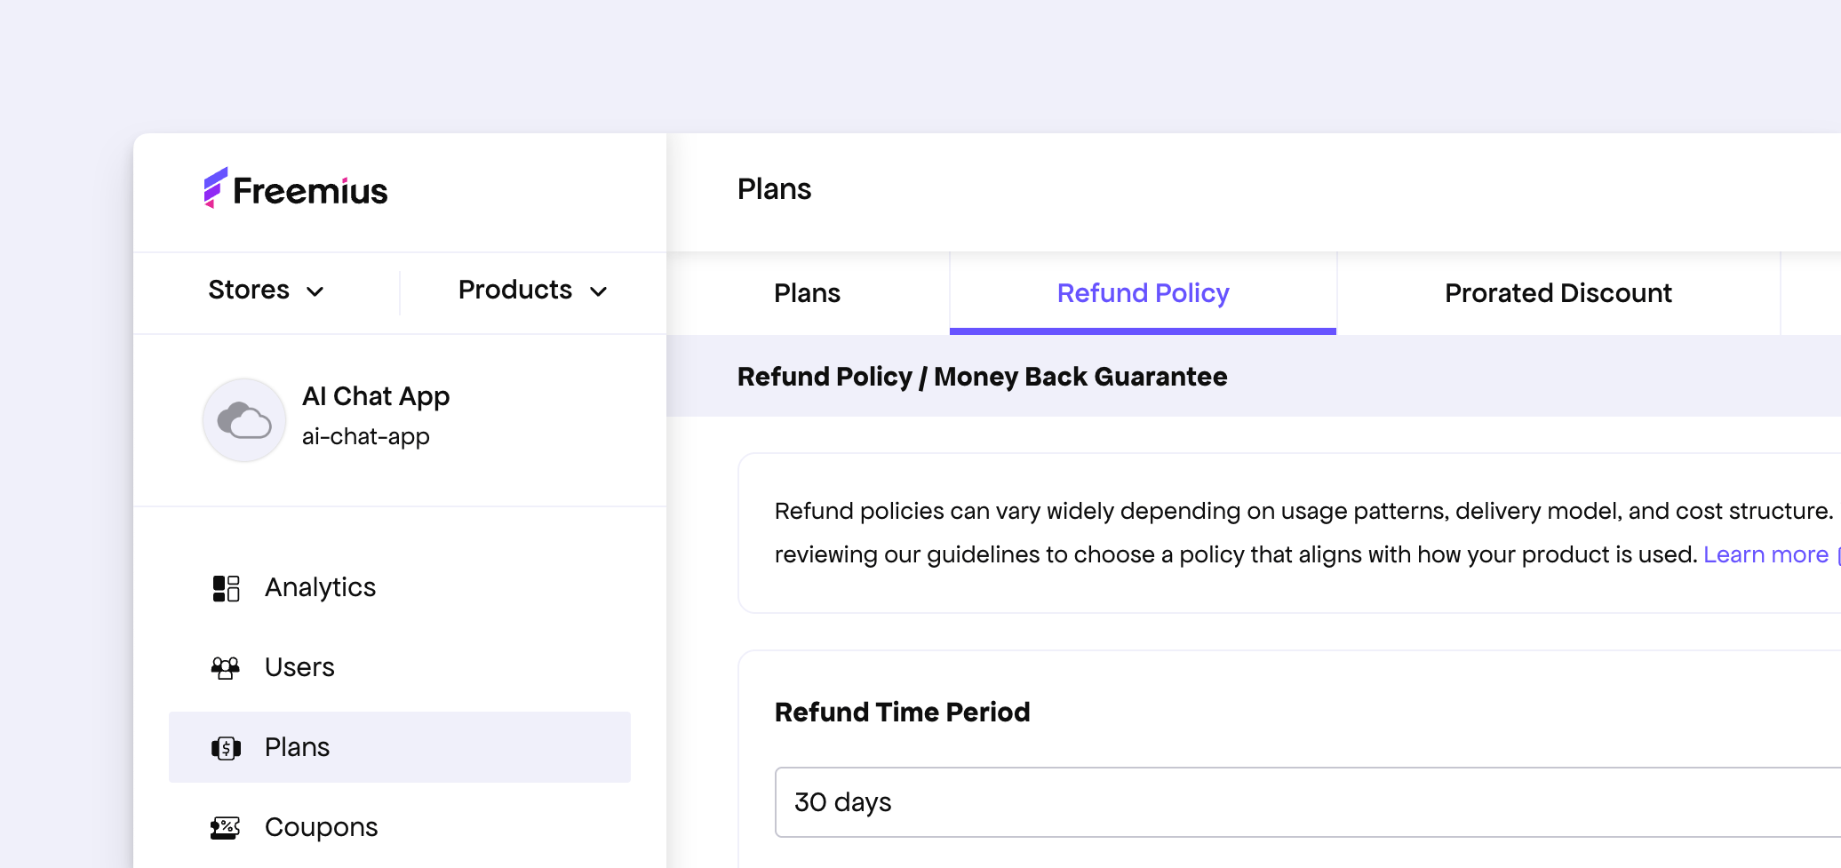Click the Users group icon in sidebar
Screen dimensions: 1841x868
click(x=226, y=667)
